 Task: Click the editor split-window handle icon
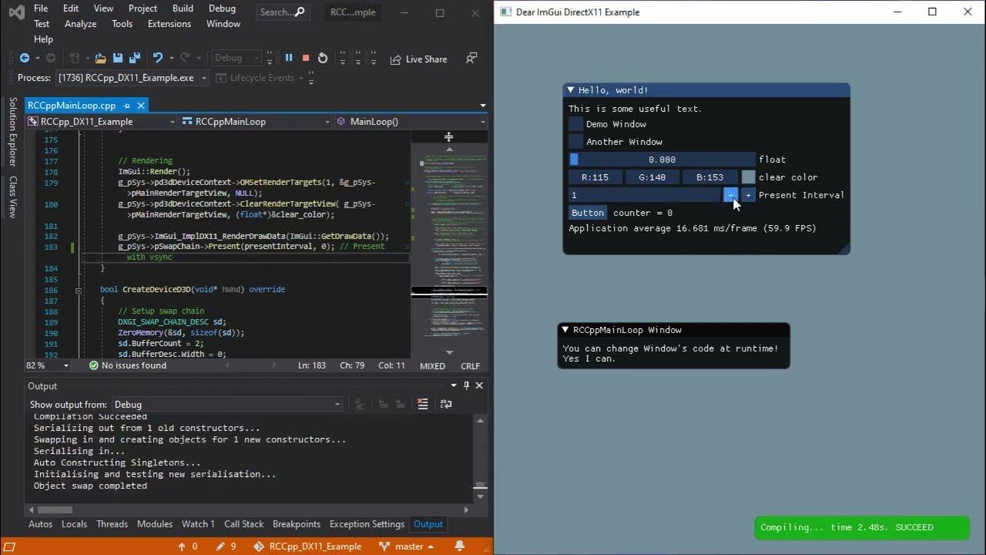(x=448, y=136)
